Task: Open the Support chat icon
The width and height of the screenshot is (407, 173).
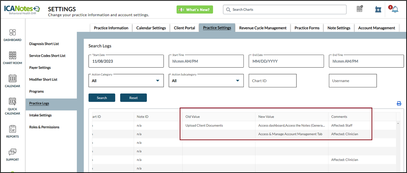Action: coord(13,152)
